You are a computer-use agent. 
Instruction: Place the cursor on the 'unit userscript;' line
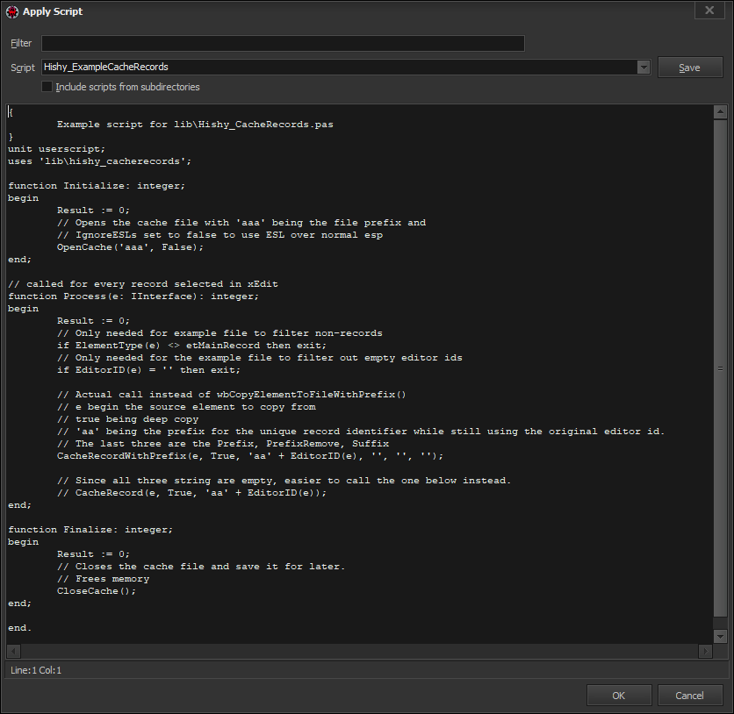(56, 149)
